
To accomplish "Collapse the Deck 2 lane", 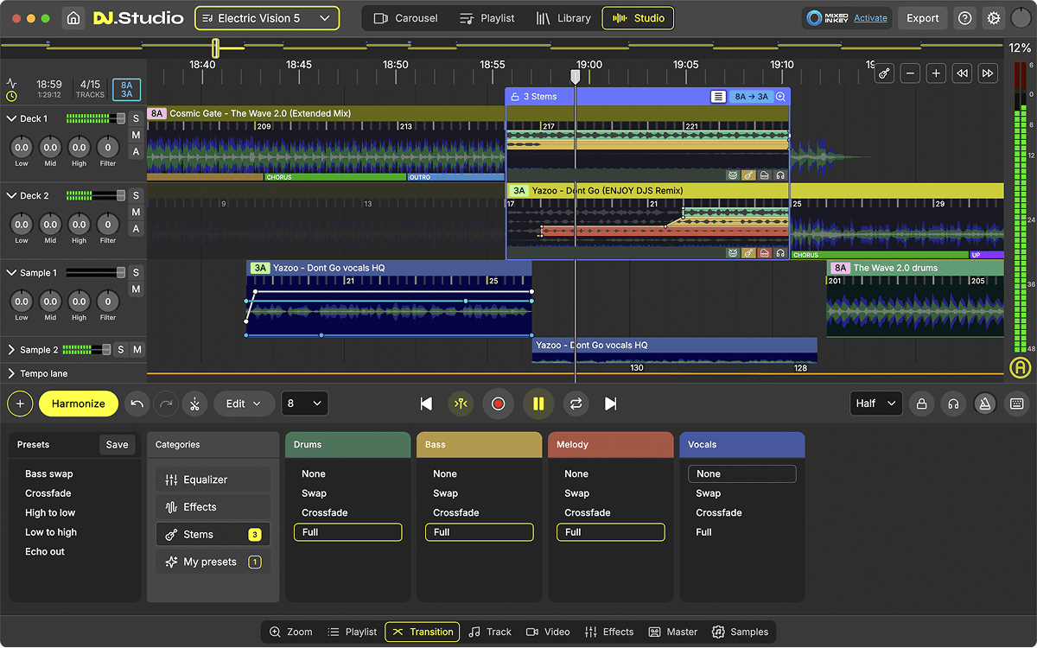I will (x=12, y=196).
